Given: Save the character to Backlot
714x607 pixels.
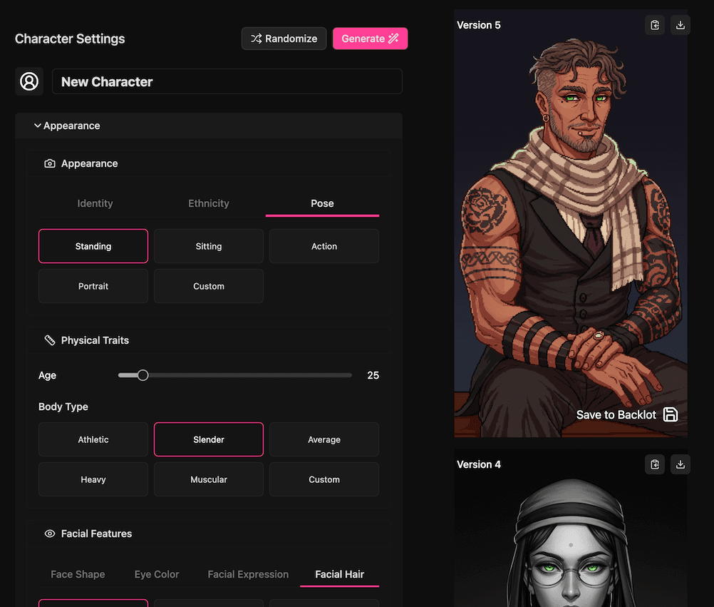Looking at the screenshot, I should [x=626, y=414].
